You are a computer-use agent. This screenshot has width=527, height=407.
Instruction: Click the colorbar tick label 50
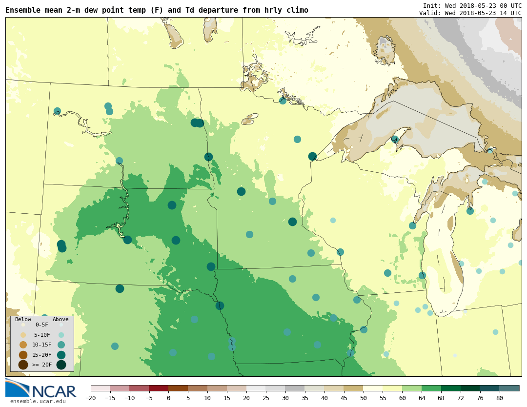click(364, 398)
